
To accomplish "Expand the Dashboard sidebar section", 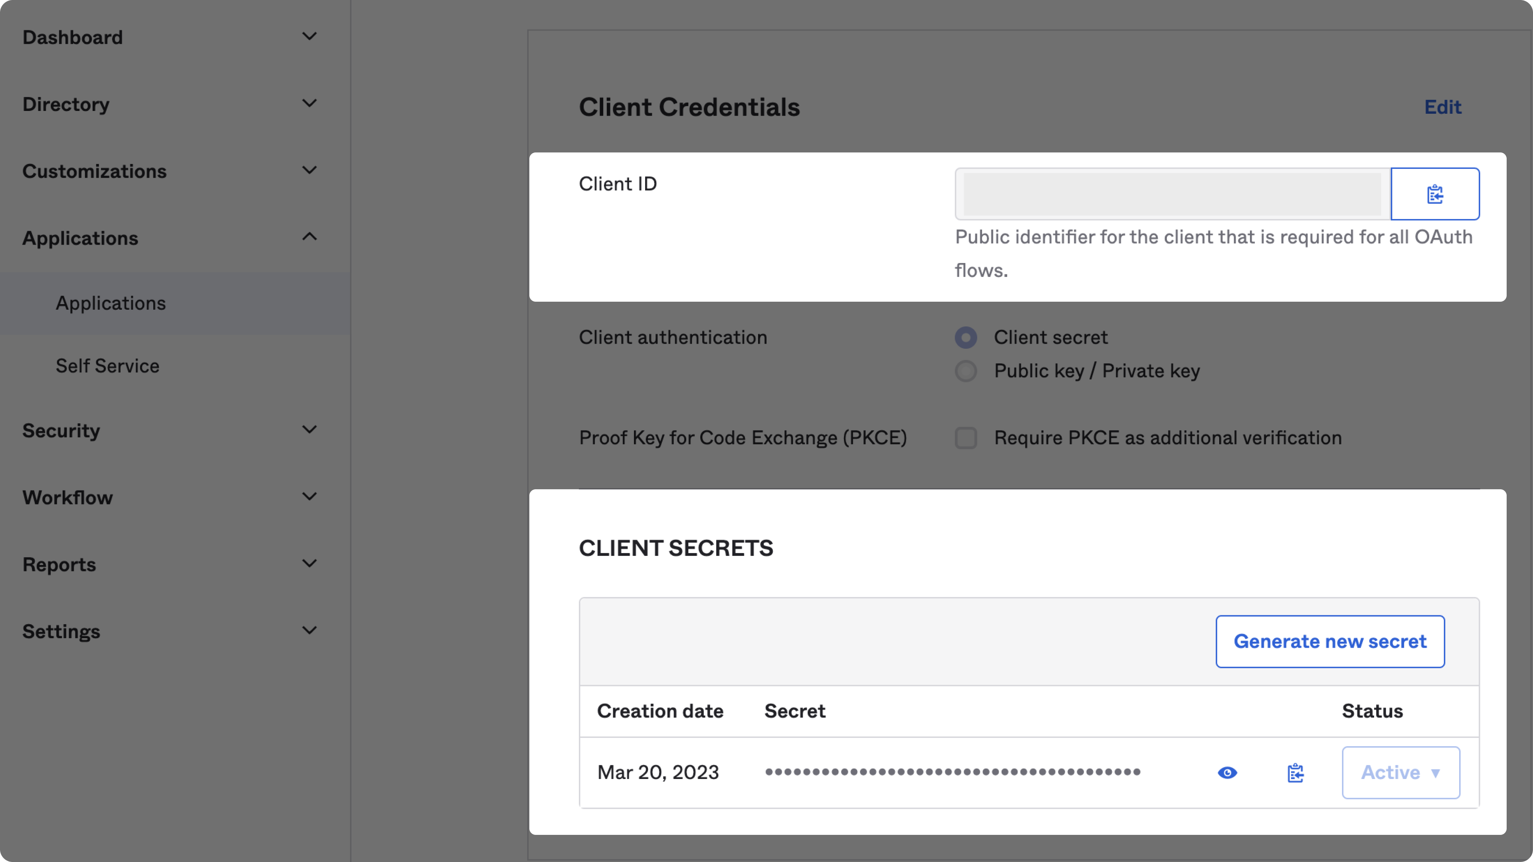I will 309,37.
